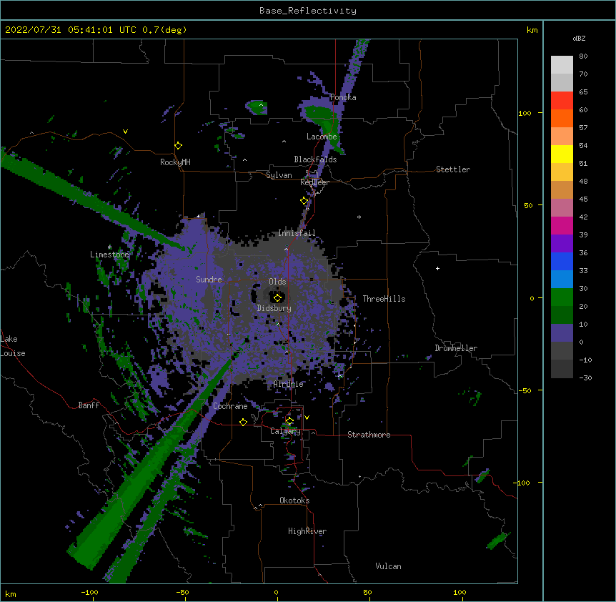The width and height of the screenshot is (616, 602).
Task: Select the yellow V marker beside Calgary
Action: (x=307, y=418)
